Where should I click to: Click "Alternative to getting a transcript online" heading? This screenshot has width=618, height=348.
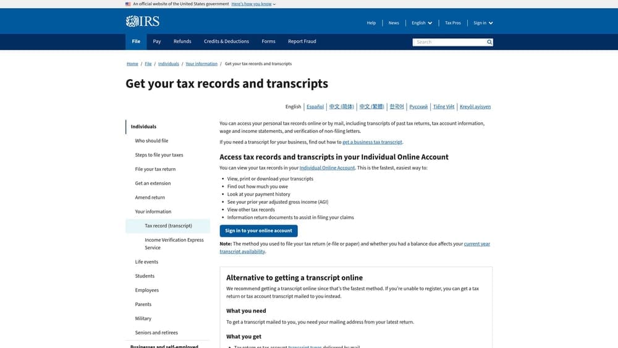(294, 278)
